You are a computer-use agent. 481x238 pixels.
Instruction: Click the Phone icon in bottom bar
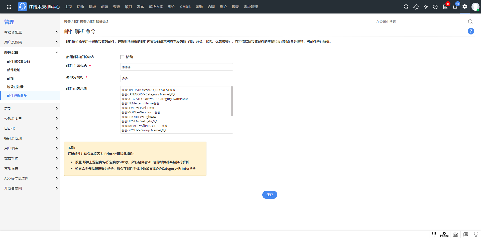[444, 235]
